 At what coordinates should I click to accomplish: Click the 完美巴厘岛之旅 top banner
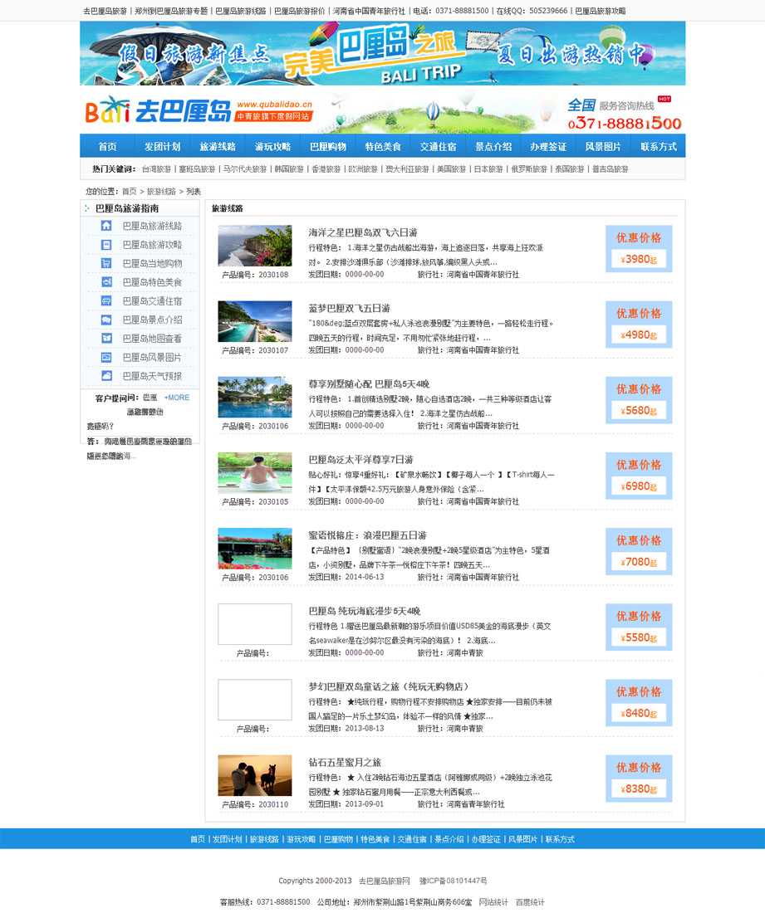382,53
